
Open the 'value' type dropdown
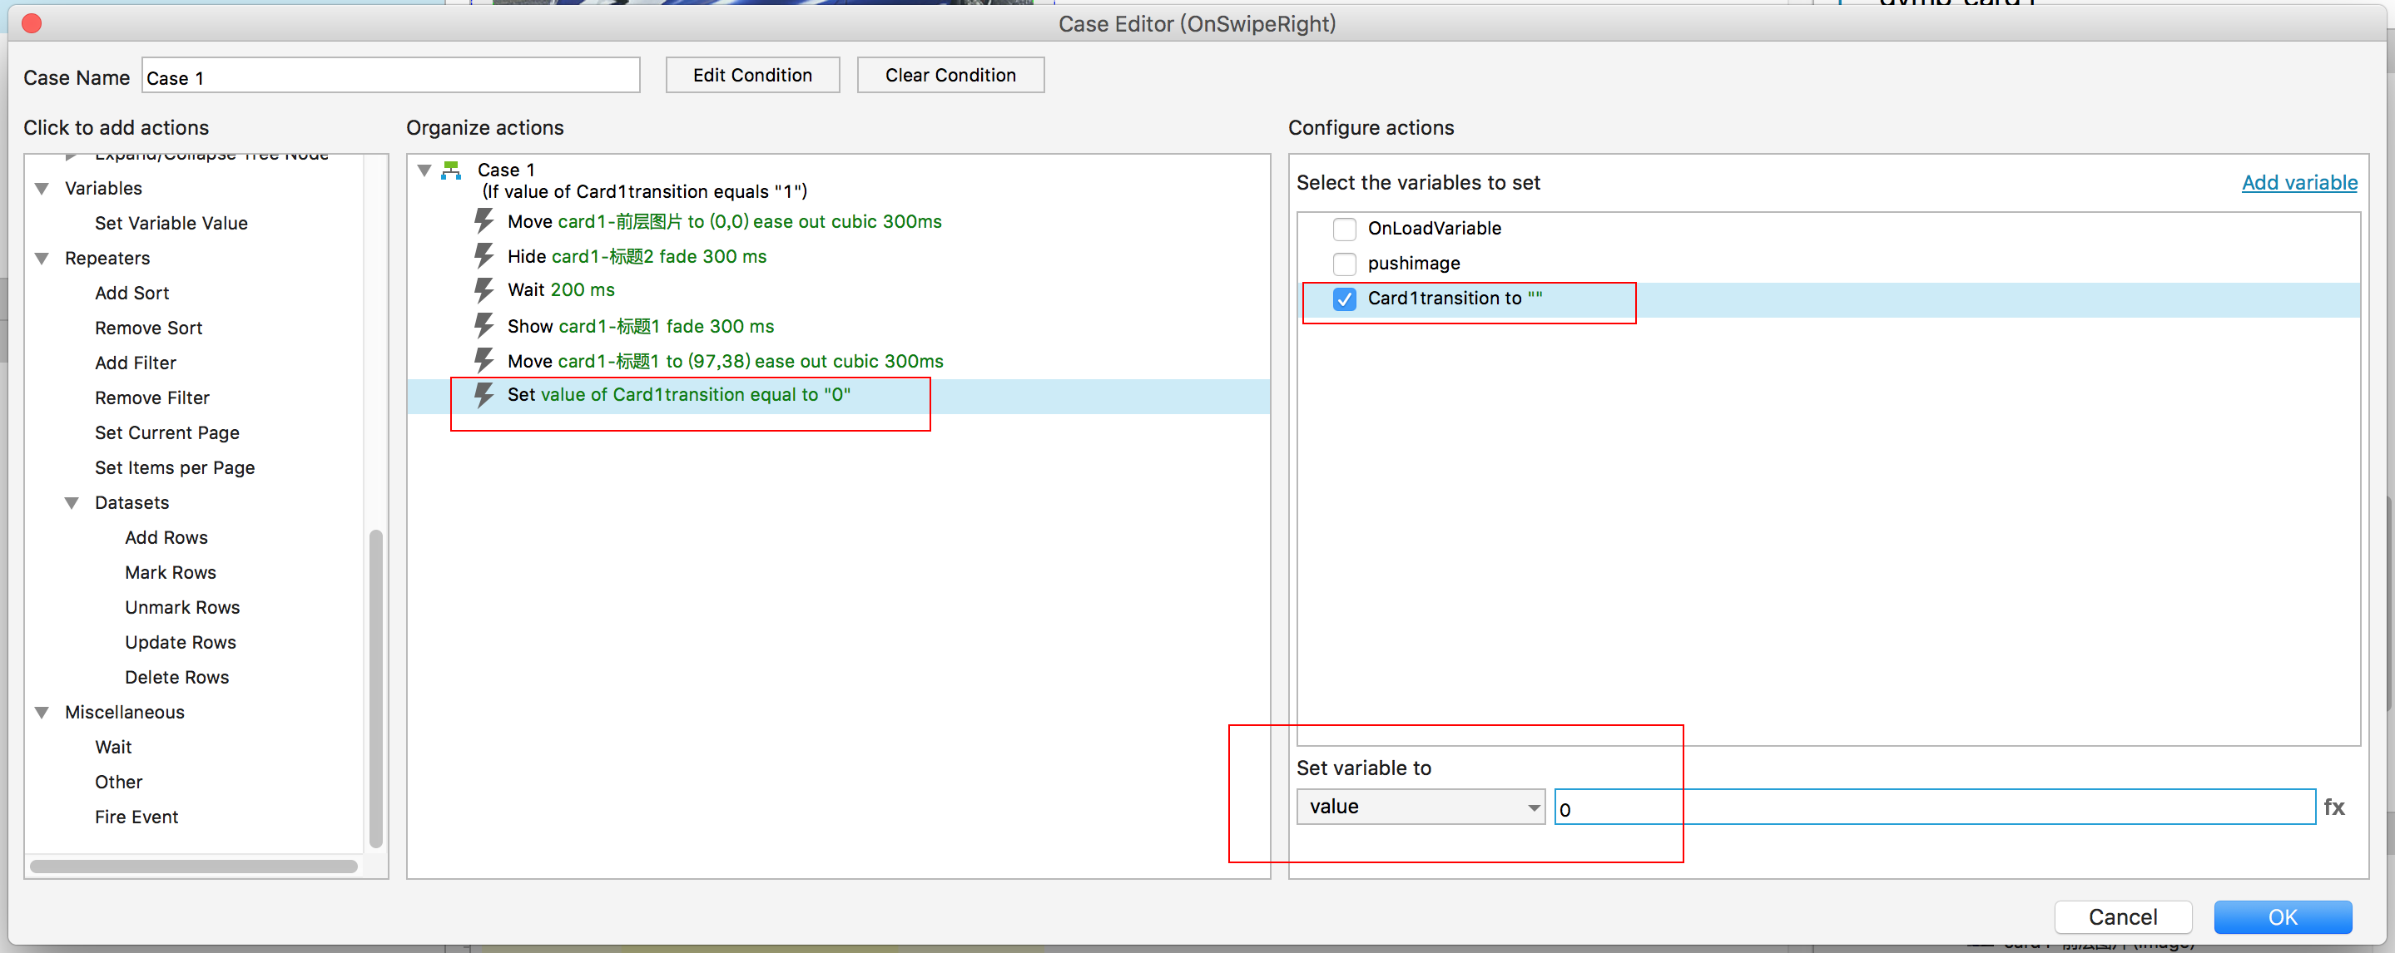click(1420, 807)
